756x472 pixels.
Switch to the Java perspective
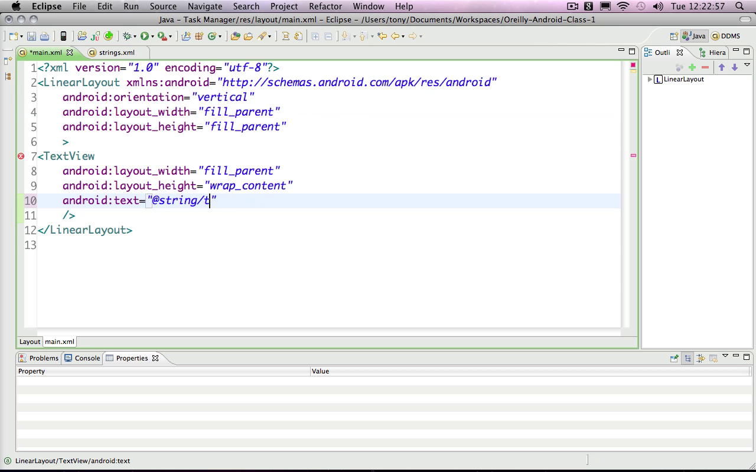click(x=694, y=36)
